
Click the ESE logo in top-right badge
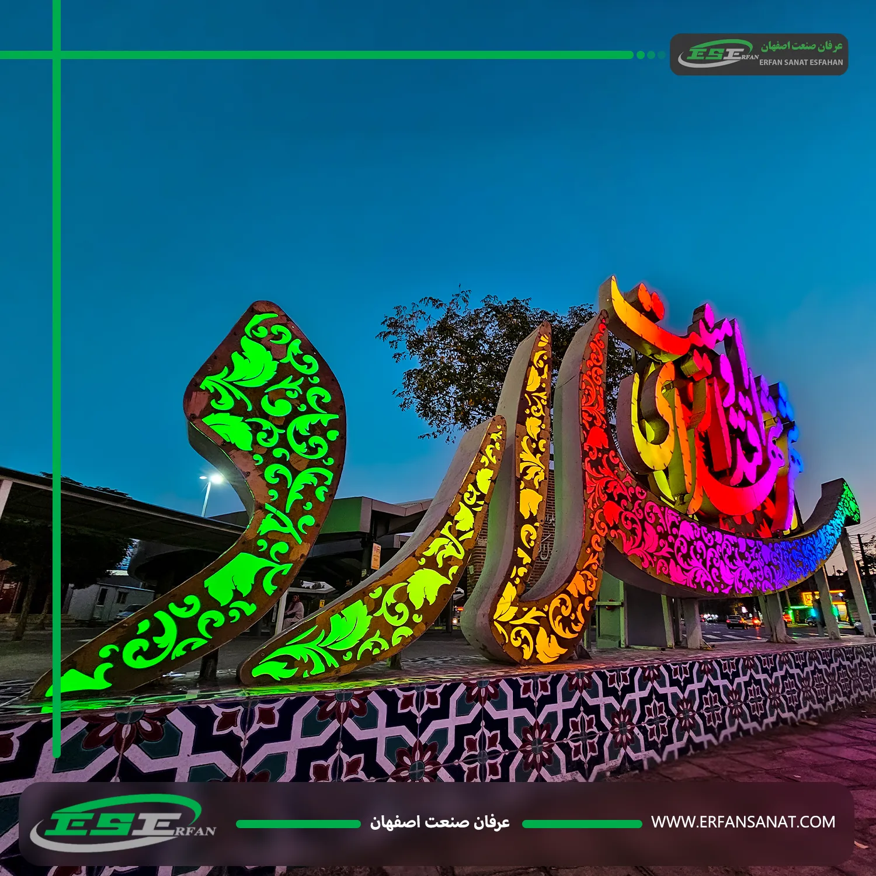(717, 54)
